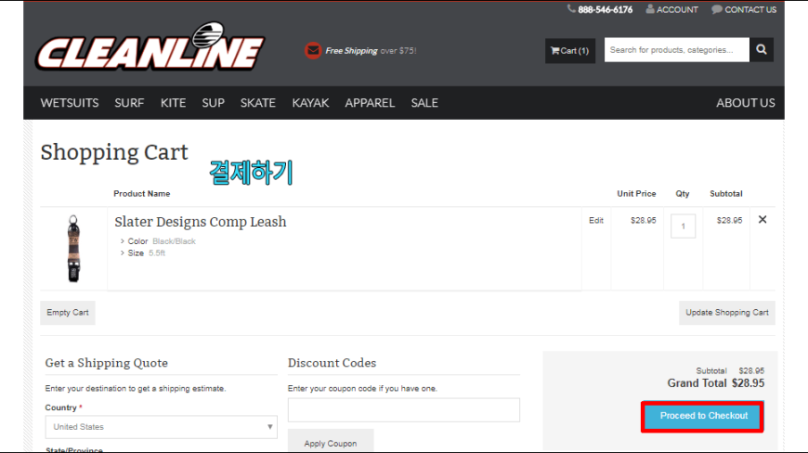Image resolution: width=808 pixels, height=453 pixels.
Task: Open the Country dropdown showing United States
Action: [162, 427]
